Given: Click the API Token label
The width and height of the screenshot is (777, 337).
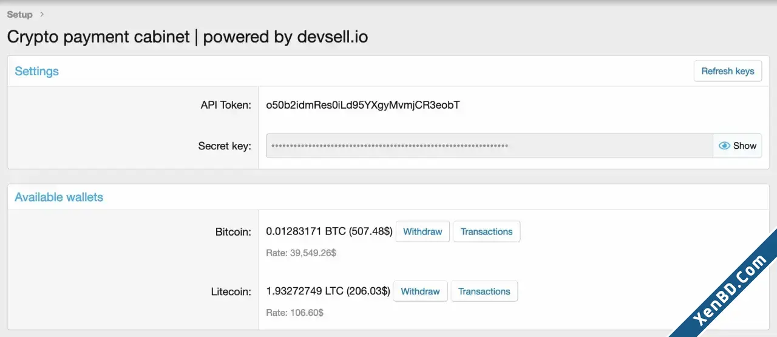Looking at the screenshot, I should click(x=225, y=105).
